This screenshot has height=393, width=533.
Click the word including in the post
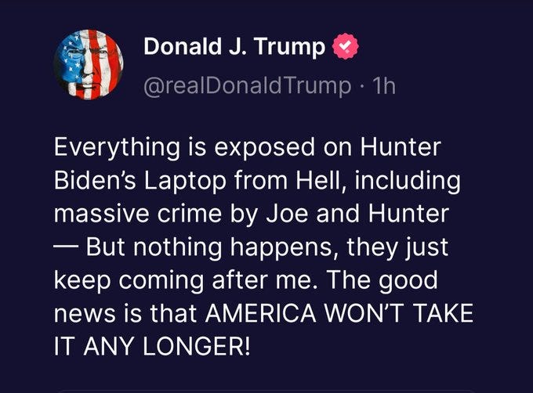(x=408, y=181)
